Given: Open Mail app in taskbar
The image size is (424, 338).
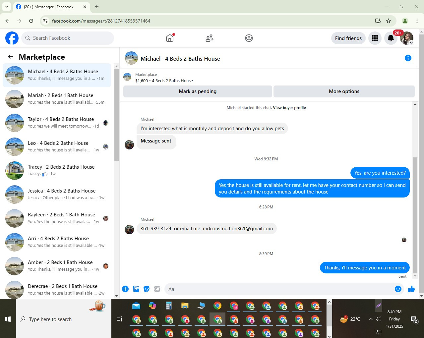Looking at the screenshot, I should pos(136,306).
